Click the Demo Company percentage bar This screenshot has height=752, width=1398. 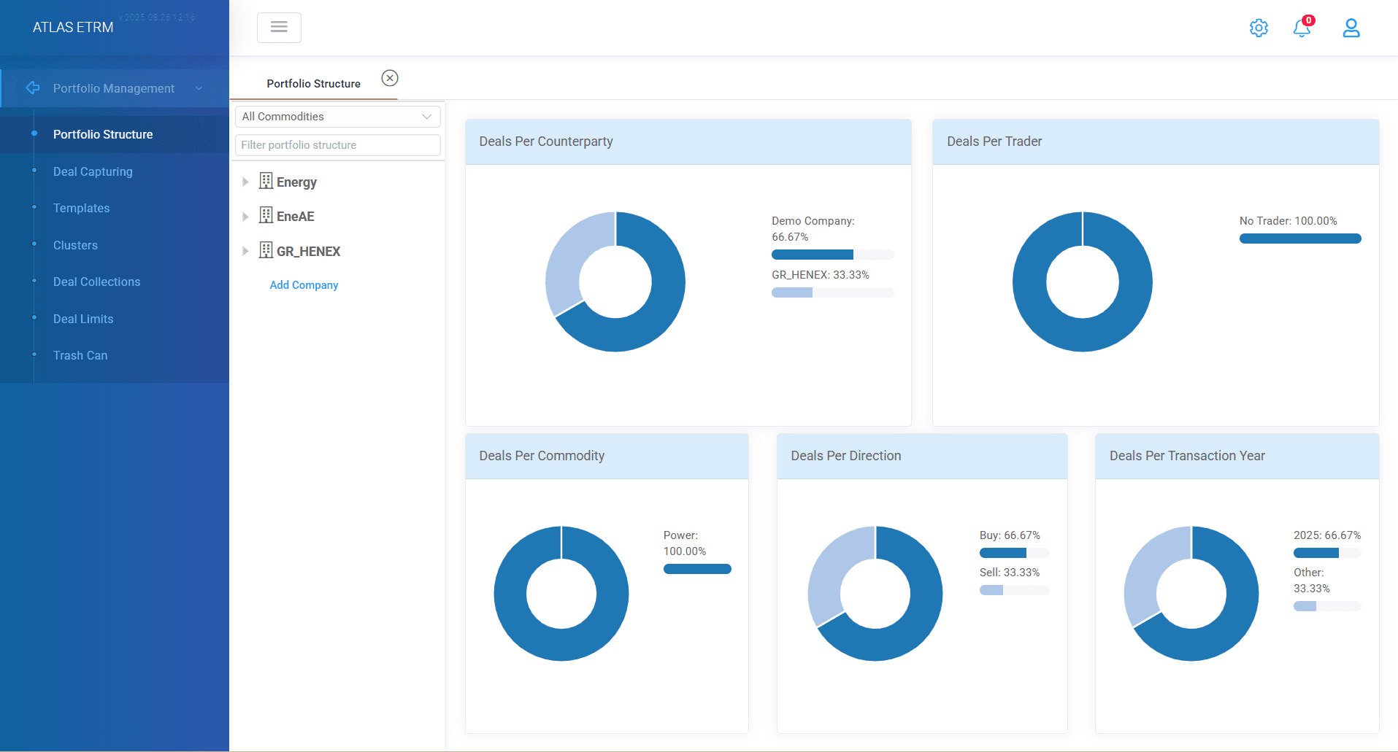coord(832,255)
